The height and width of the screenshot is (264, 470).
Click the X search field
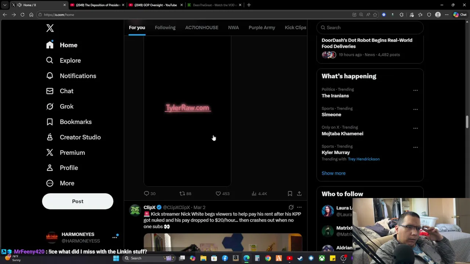click(370, 27)
